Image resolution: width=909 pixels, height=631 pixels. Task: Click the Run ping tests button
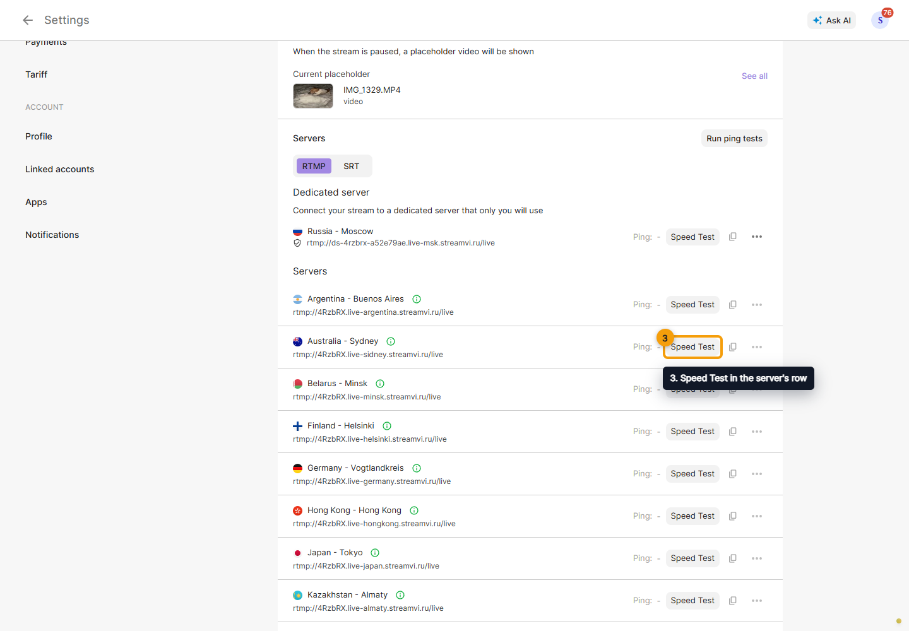coord(734,138)
